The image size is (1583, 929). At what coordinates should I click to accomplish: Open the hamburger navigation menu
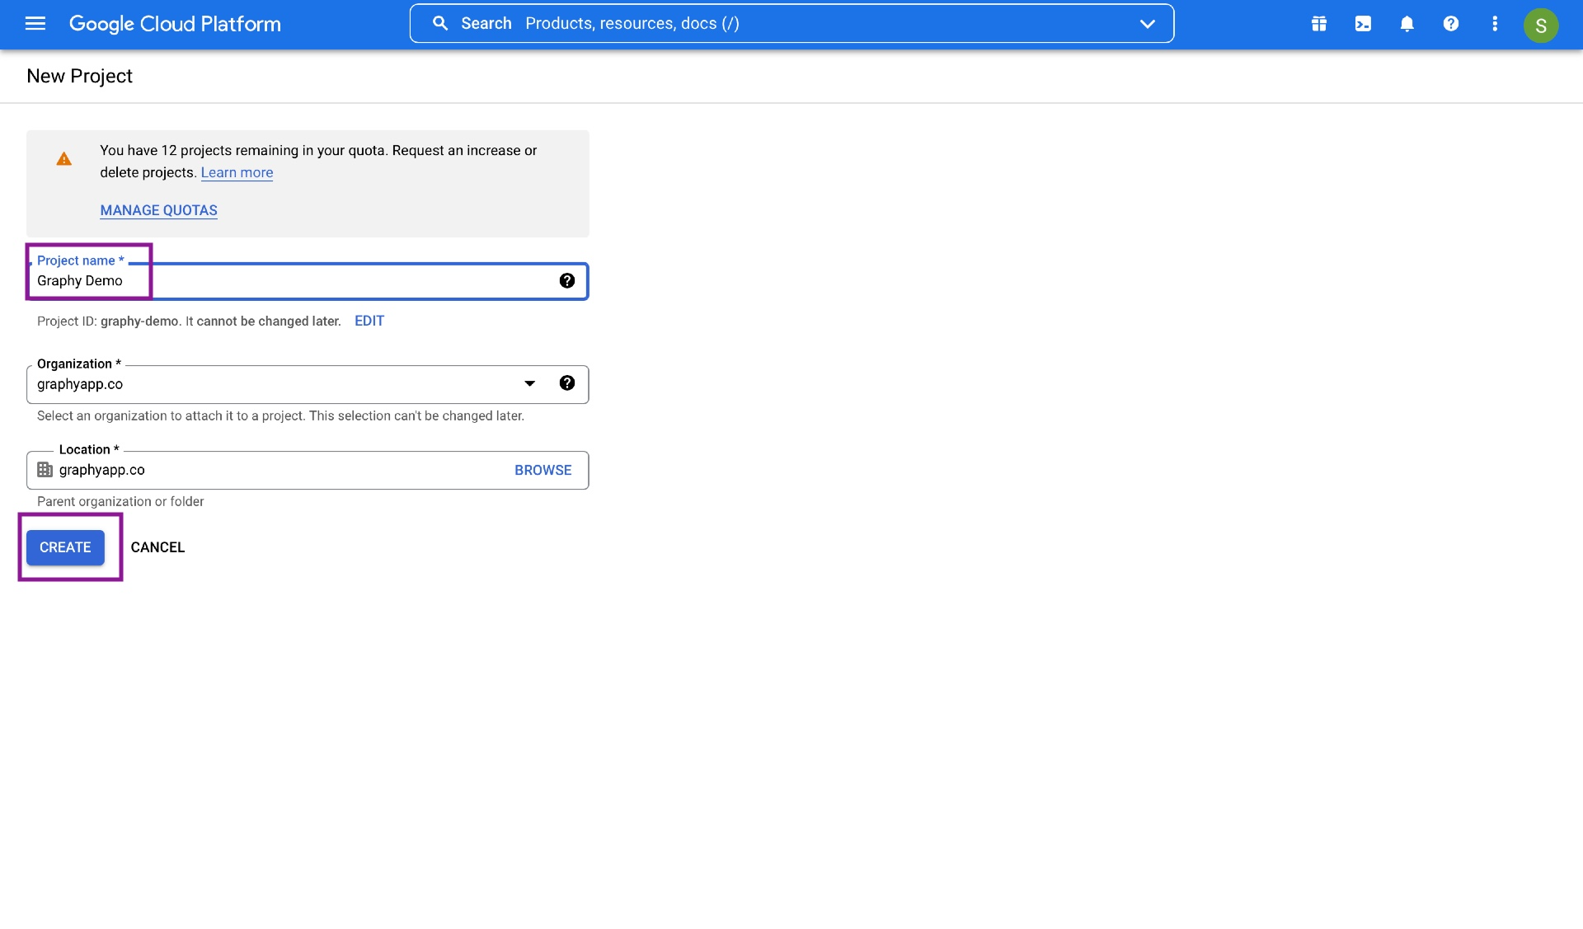point(35,24)
